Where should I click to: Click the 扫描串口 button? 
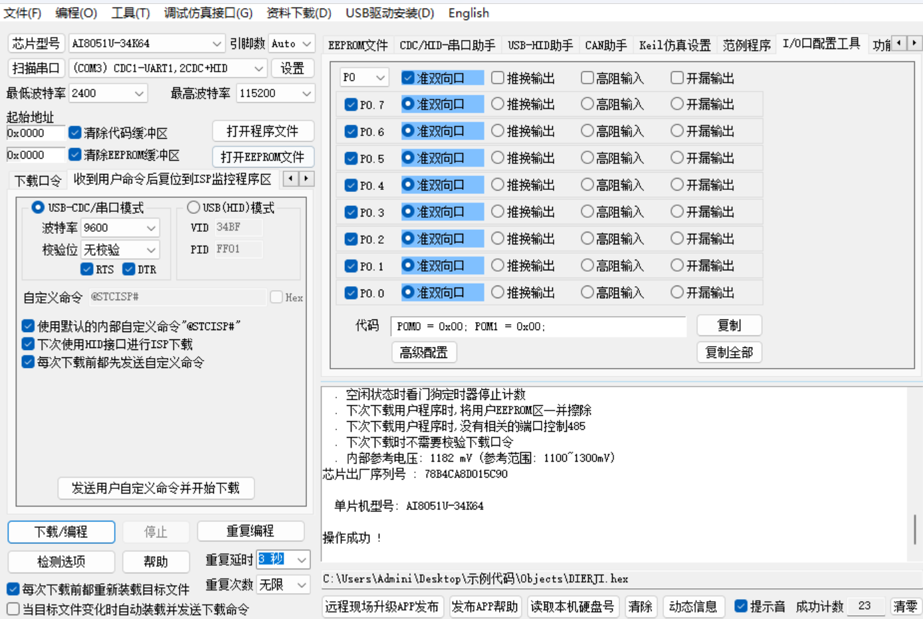[36, 68]
